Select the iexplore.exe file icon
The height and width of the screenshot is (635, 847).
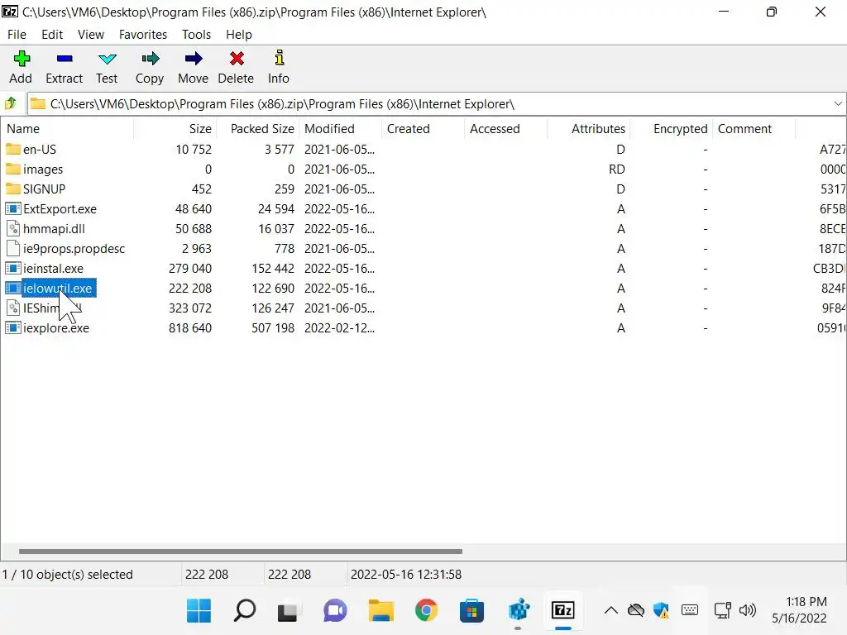pyautogui.click(x=13, y=327)
